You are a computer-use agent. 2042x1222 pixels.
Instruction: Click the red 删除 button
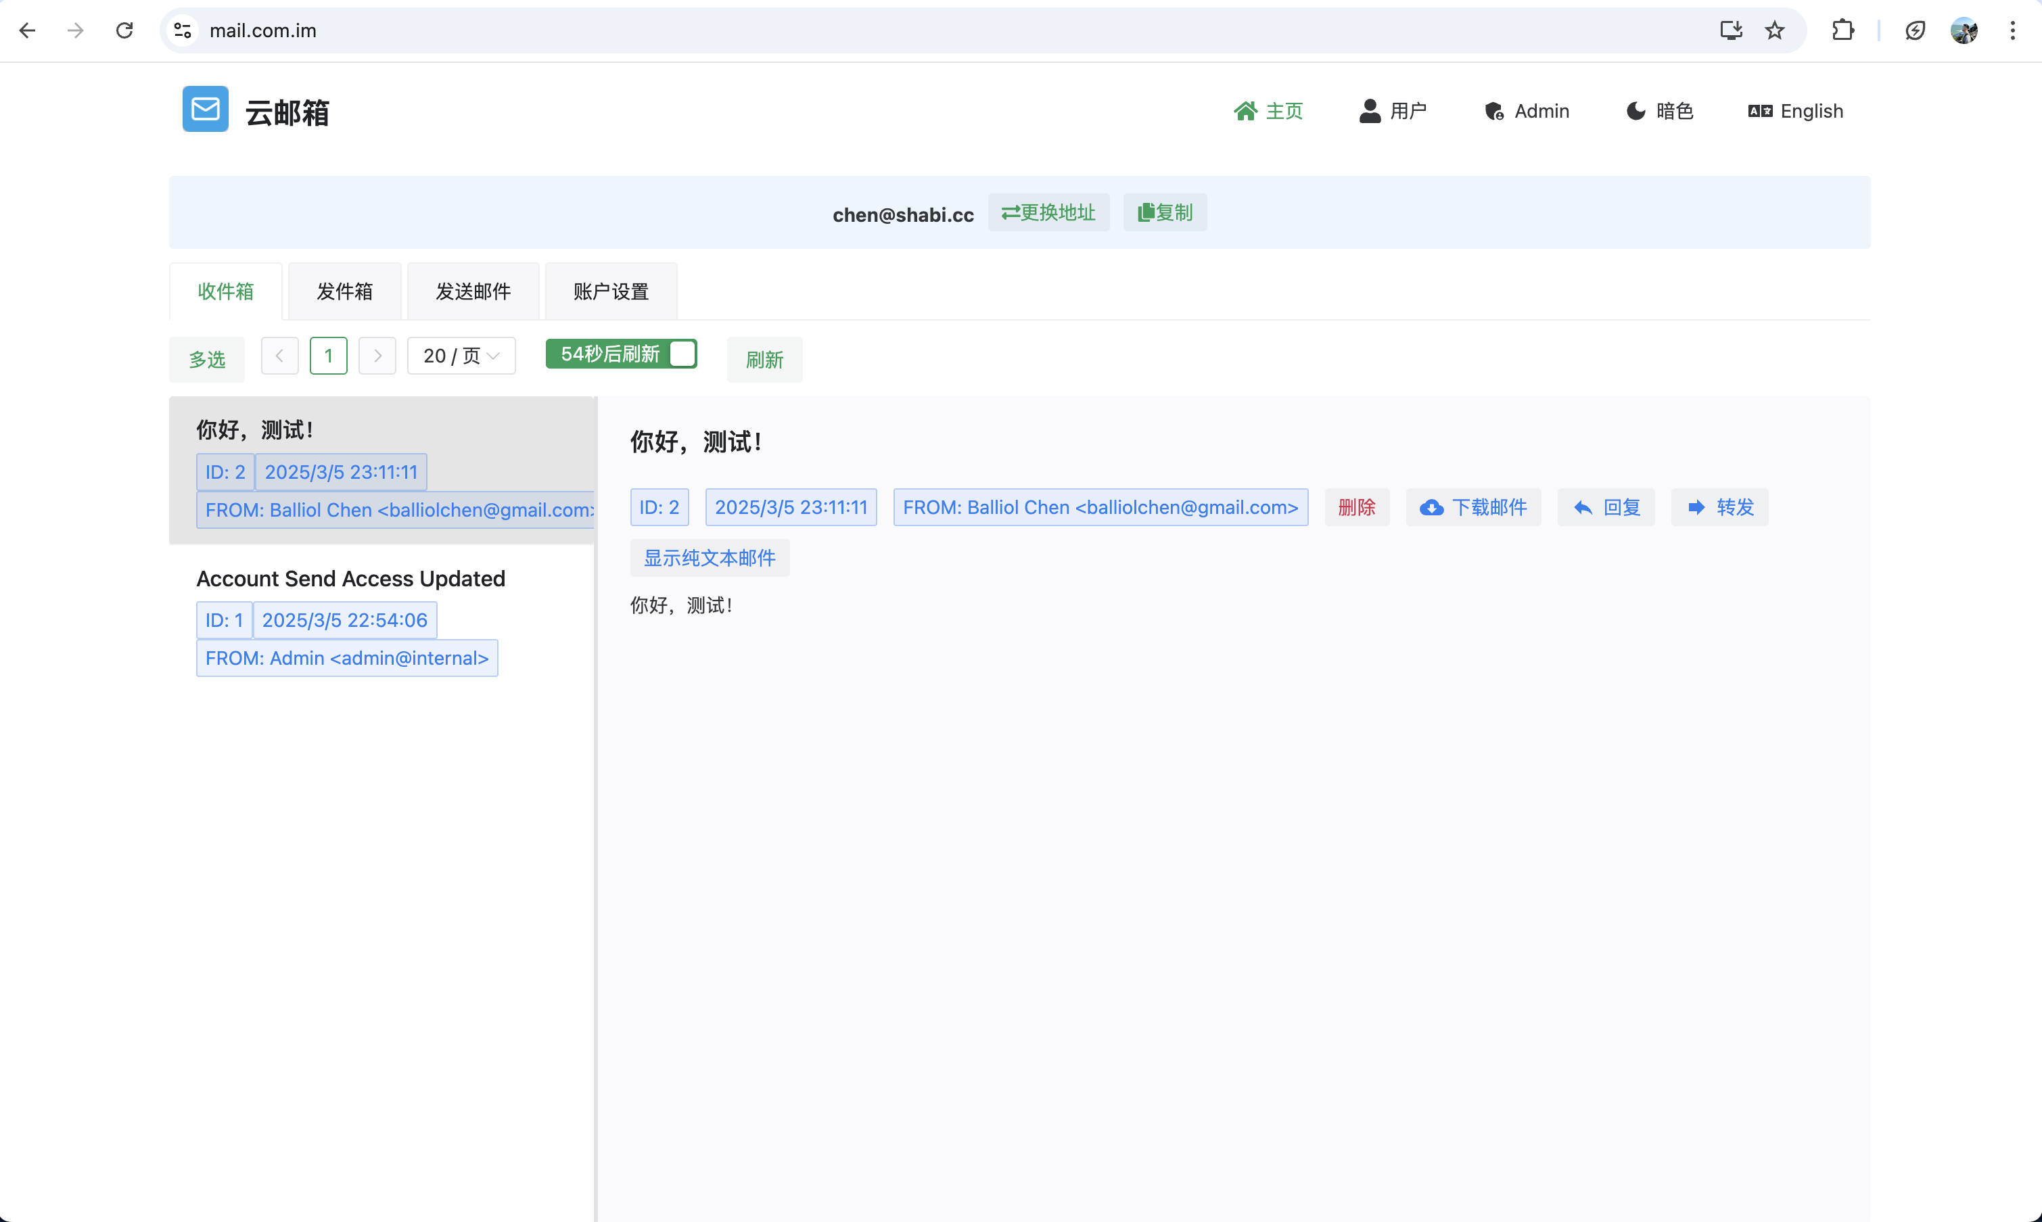point(1356,507)
